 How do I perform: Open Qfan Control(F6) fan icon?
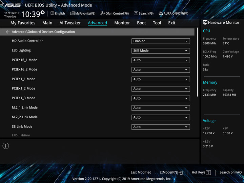click(x=102, y=13)
